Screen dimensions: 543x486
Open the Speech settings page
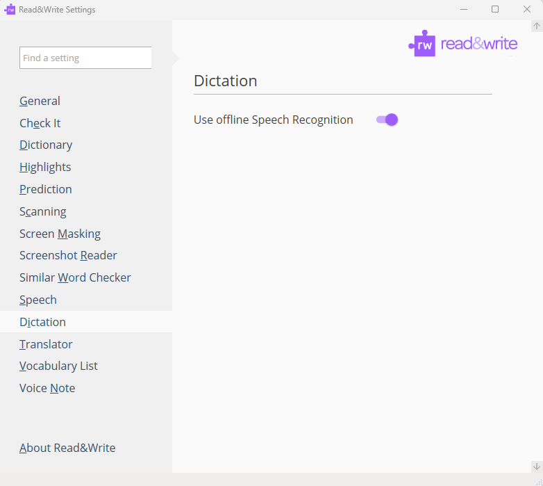pos(38,300)
